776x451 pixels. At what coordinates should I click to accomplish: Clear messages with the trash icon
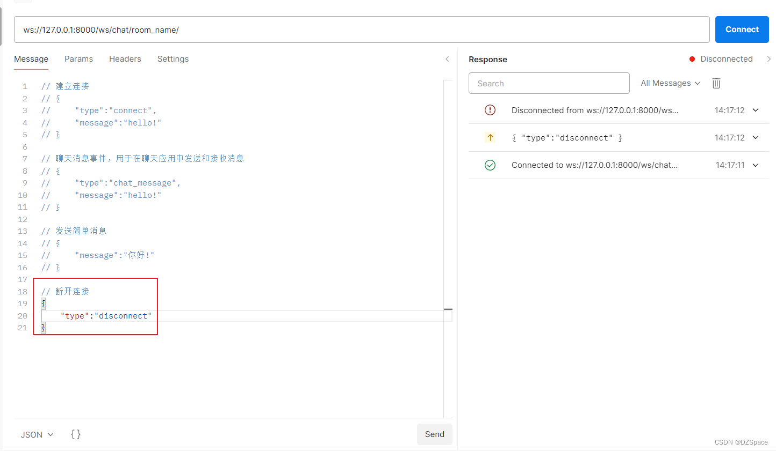[x=716, y=83]
